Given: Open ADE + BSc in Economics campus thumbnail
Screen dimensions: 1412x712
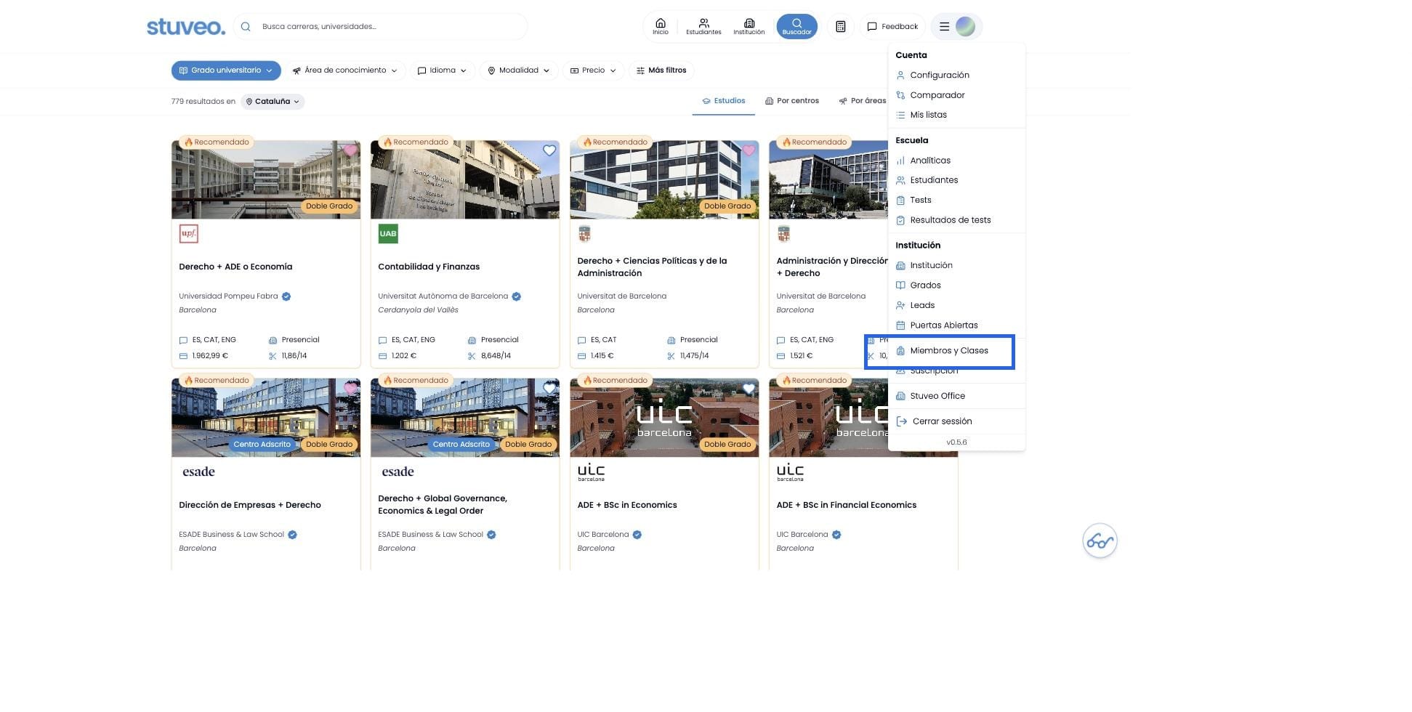Looking at the screenshot, I should [664, 418].
